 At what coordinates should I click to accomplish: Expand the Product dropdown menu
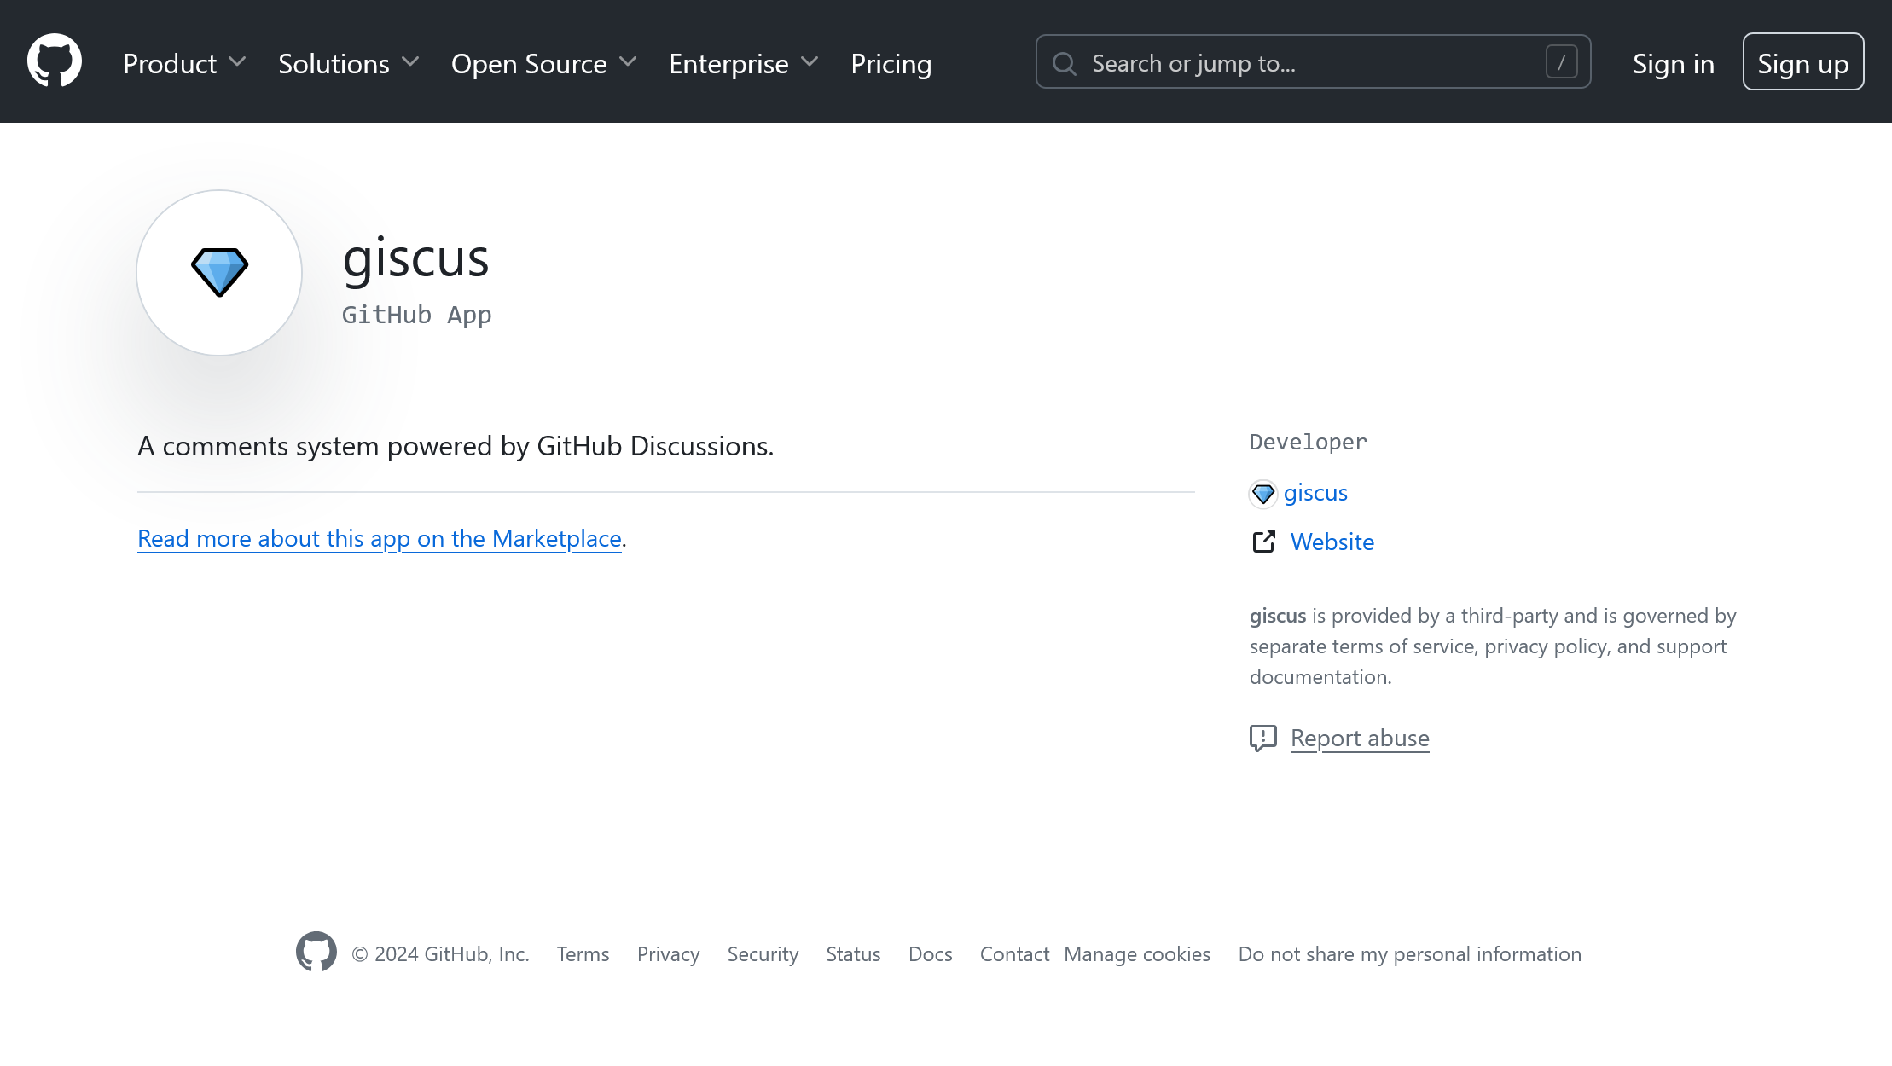coord(186,61)
